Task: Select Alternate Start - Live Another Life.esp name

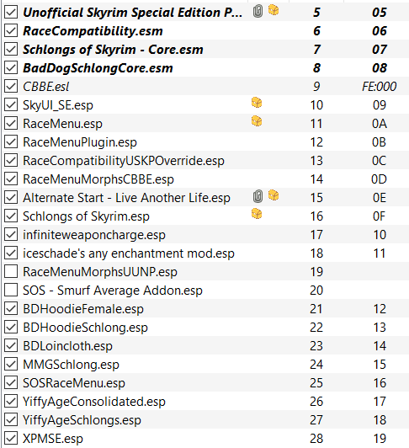Action: 126,198
